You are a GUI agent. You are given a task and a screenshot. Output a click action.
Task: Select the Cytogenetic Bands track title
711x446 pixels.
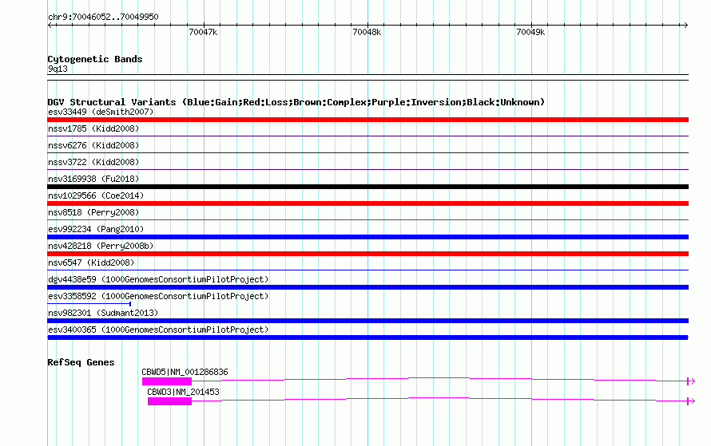[x=95, y=59]
